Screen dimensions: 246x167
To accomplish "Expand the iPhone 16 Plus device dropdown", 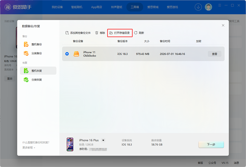I will [x=103, y=140].
